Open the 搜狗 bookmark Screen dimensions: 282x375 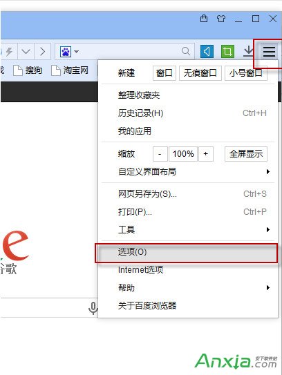pyautogui.click(x=28, y=70)
